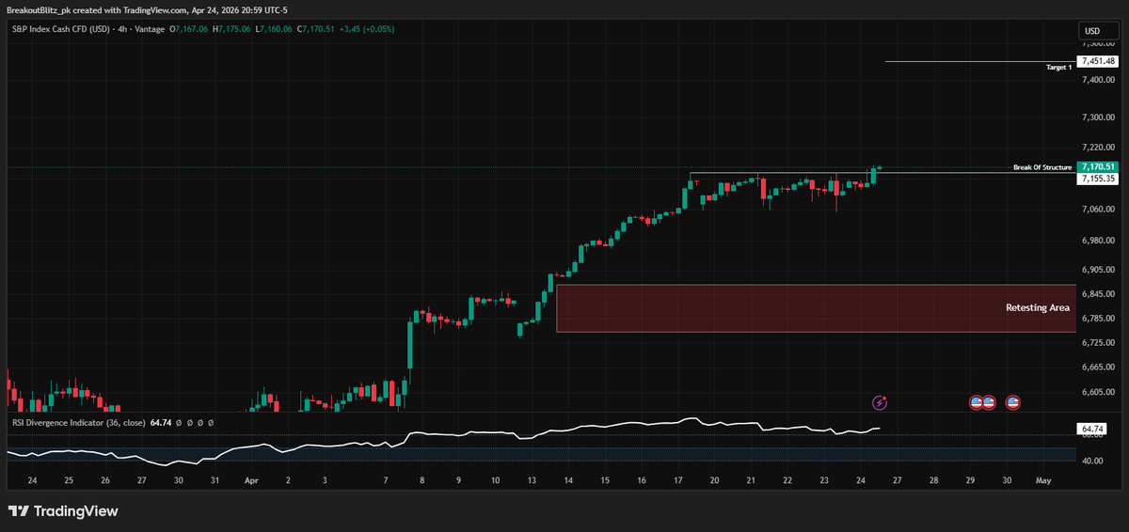
Task: Click the 6,665.00 price axis label
Action: (x=1097, y=368)
